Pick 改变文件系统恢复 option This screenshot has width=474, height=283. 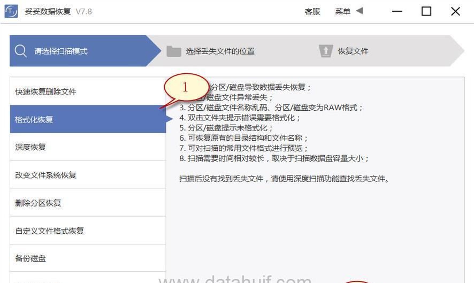point(88,175)
